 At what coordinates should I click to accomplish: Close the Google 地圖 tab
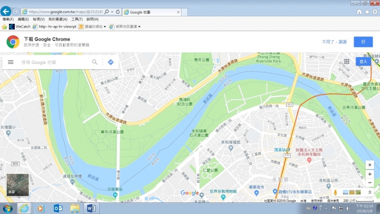tap(178, 12)
